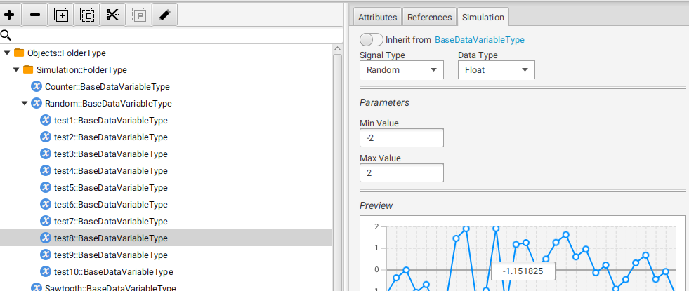Click the Duplicate node toolbar icon
This screenshot has height=291, width=689.
61,15
